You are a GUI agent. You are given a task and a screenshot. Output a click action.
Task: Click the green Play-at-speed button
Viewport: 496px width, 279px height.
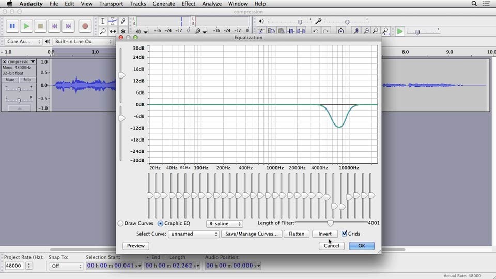[400, 32]
